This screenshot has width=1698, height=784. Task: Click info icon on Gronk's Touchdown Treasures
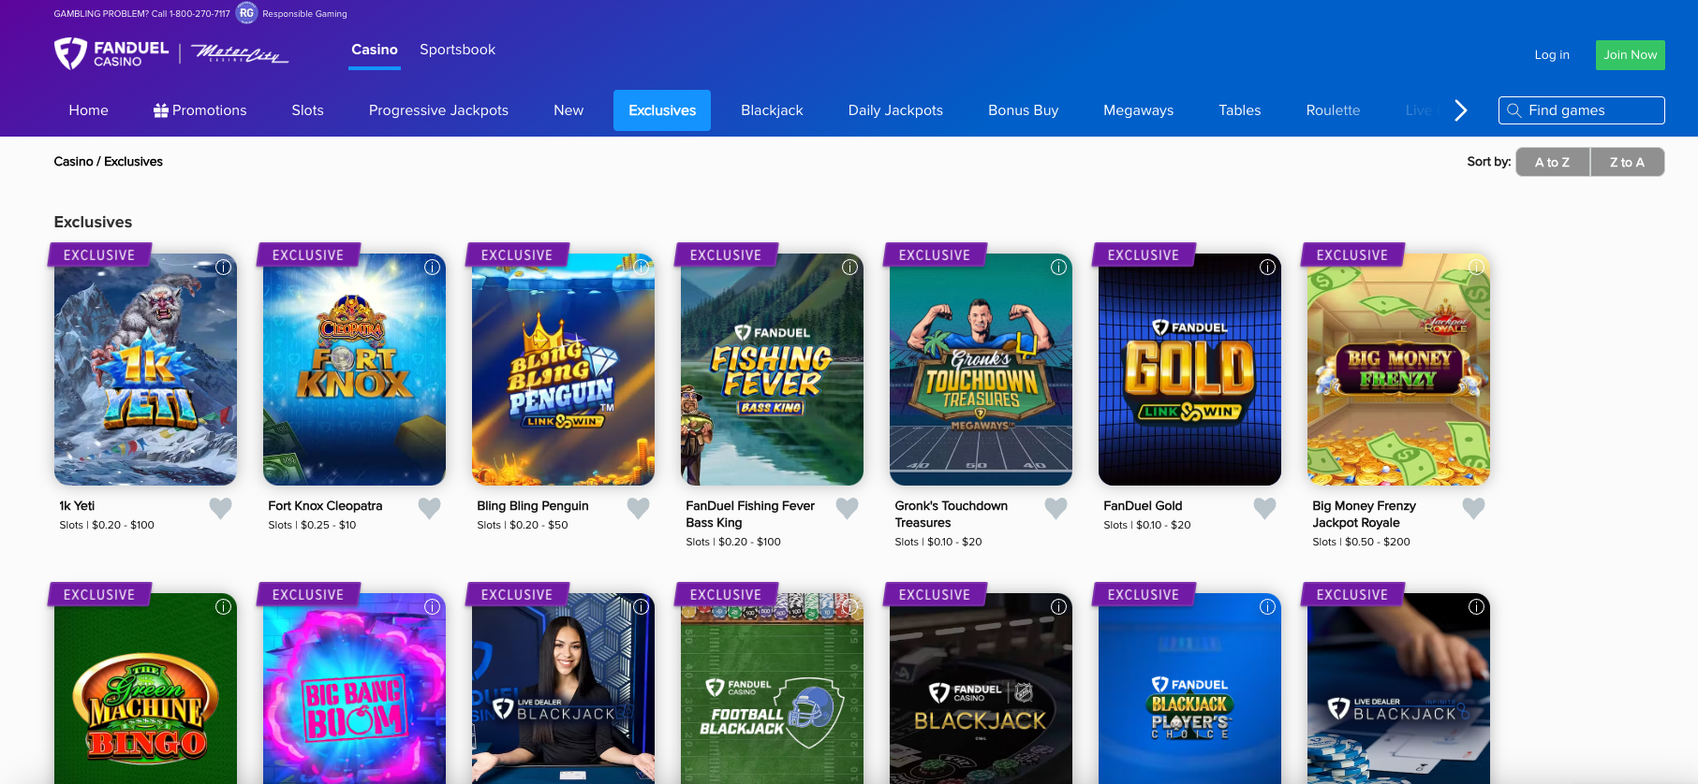1058,268
